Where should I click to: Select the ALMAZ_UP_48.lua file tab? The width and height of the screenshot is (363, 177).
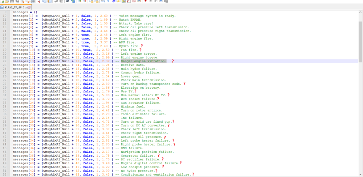click(x=16, y=7)
